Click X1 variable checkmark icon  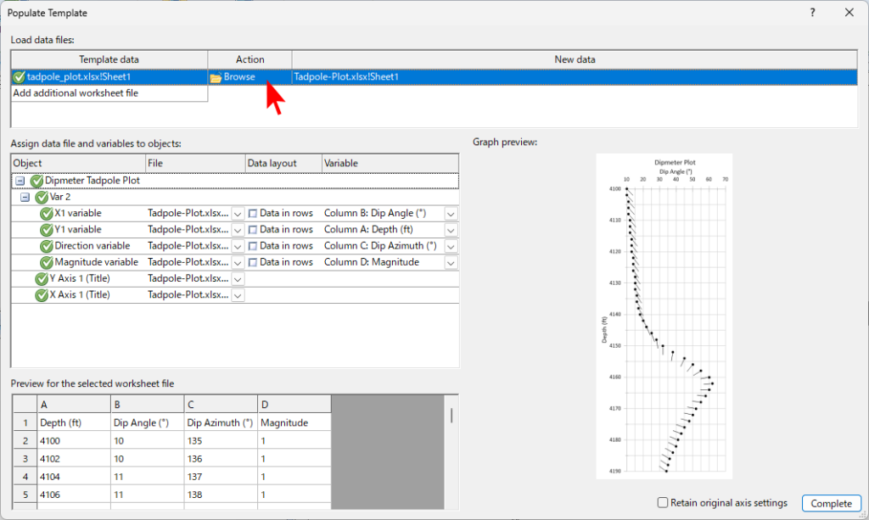[x=47, y=214]
